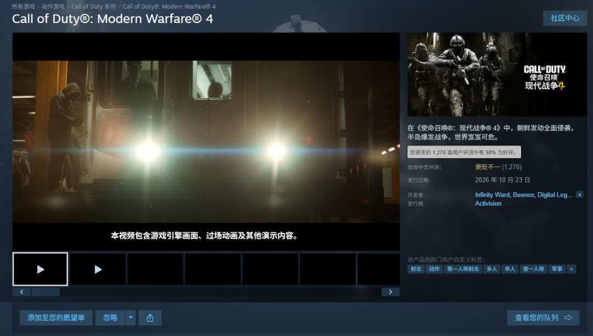Add game to wishlist 添加至您的愿望单
Image resolution: width=593 pixels, height=336 pixels.
(56, 318)
